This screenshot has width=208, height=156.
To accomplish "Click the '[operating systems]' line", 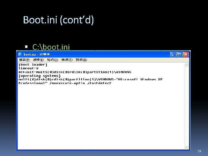I will coord(40,76).
